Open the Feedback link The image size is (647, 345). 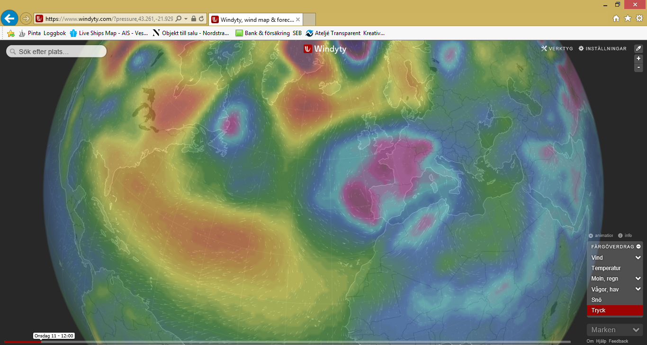[x=619, y=341]
